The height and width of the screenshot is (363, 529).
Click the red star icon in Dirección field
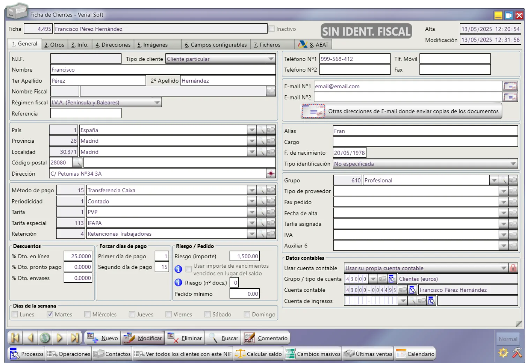(271, 173)
